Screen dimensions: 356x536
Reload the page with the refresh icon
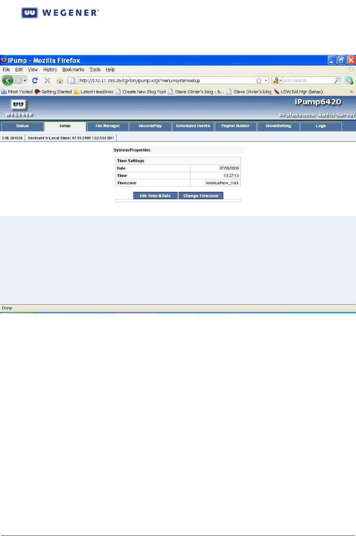[x=35, y=80]
